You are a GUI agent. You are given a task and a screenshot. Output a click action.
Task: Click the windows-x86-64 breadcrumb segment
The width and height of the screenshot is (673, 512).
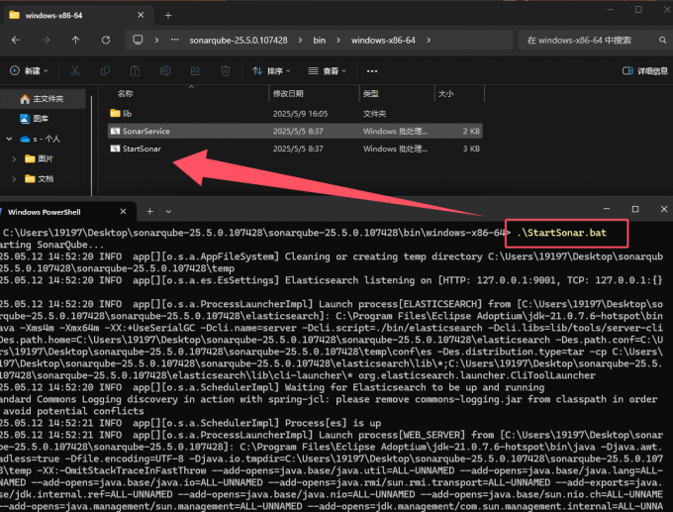[x=383, y=40]
